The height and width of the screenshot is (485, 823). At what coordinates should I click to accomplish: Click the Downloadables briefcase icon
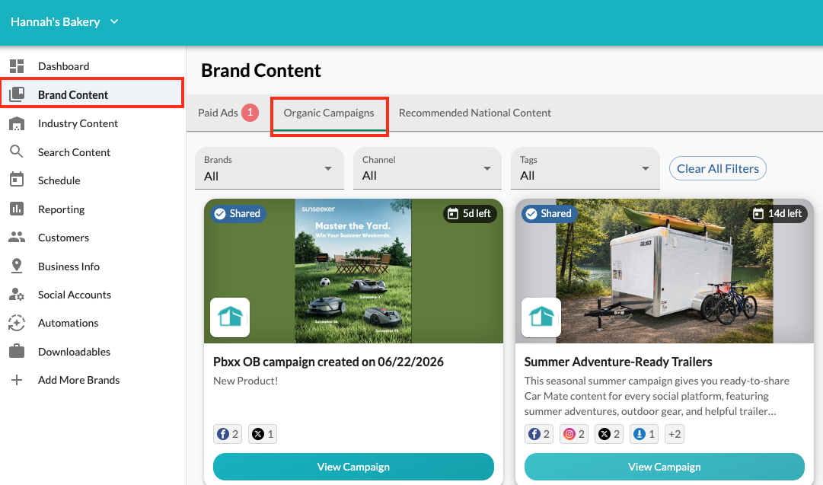[x=17, y=351]
